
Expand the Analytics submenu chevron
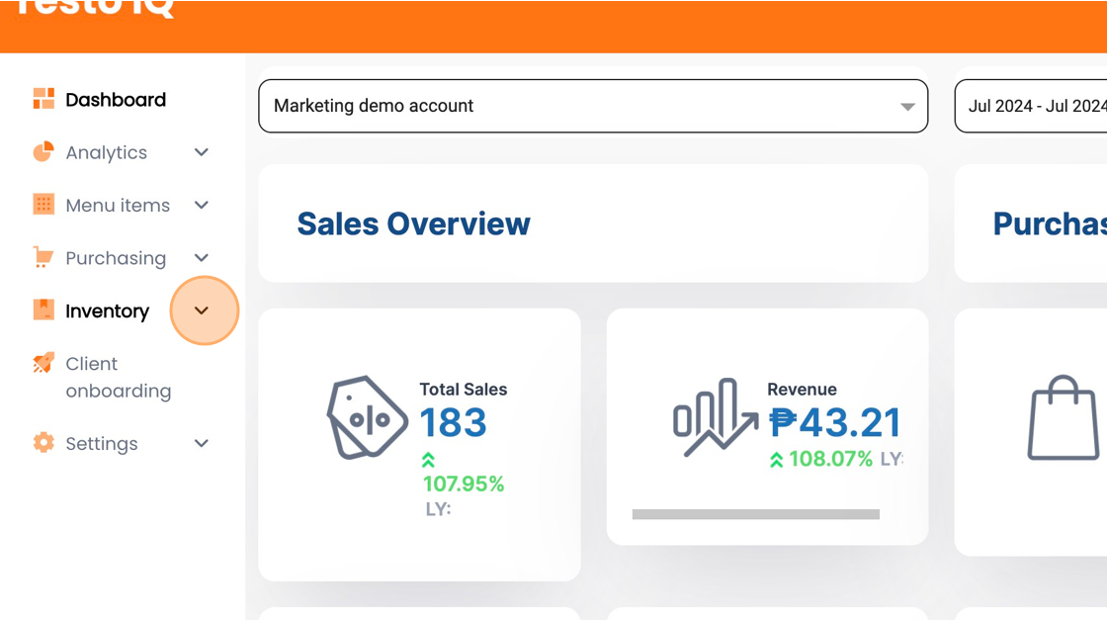[202, 152]
